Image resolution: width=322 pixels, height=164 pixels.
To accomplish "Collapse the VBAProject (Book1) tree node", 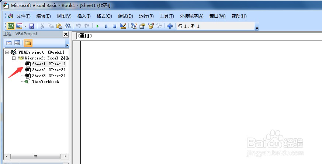I will [x=7, y=52].
